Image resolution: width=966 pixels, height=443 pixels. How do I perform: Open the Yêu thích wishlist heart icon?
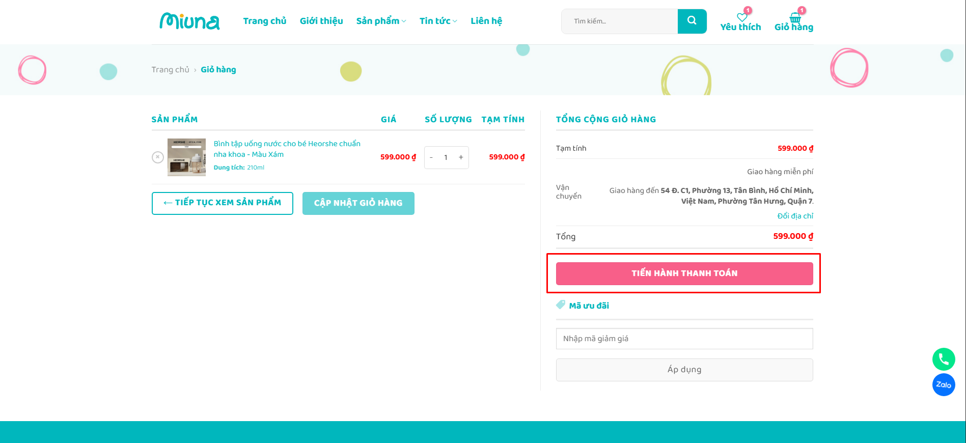coord(741,17)
